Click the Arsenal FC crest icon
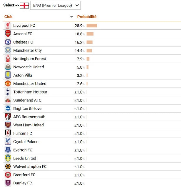The height and width of the screenshot is (187, 181). pyautogui.click(x=8, y=34)
